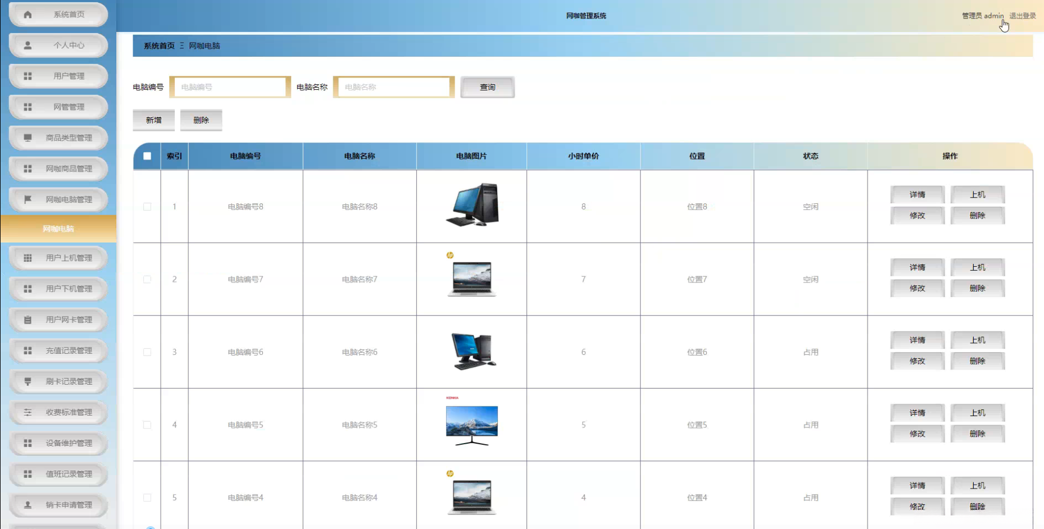Open 详情 for 电脑名称6
The height and width of the screenshot is (529, 1044).
coord(918,340)
